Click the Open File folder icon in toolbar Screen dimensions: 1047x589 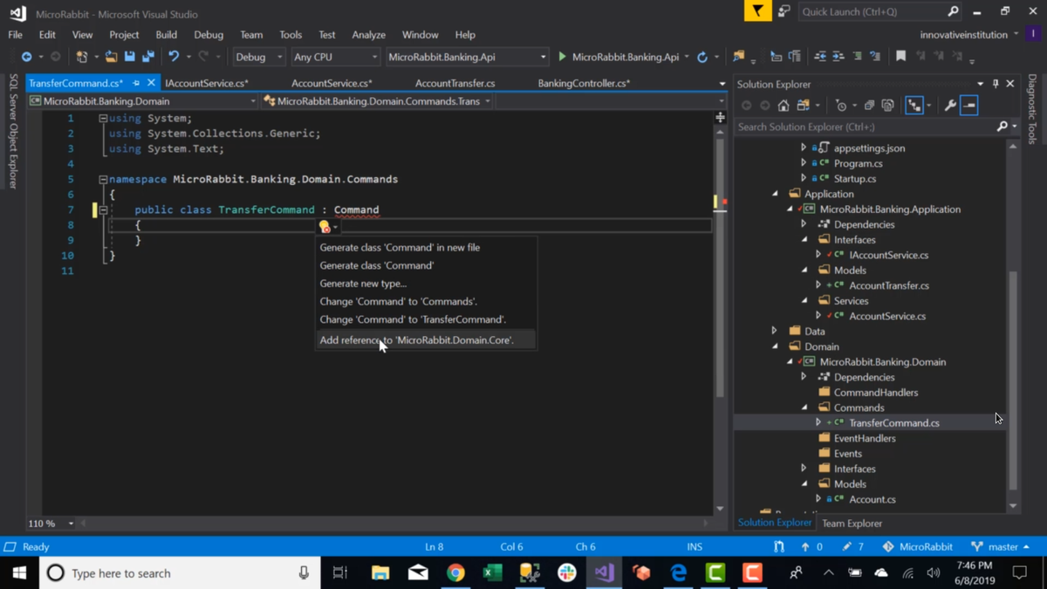[111, 57]
